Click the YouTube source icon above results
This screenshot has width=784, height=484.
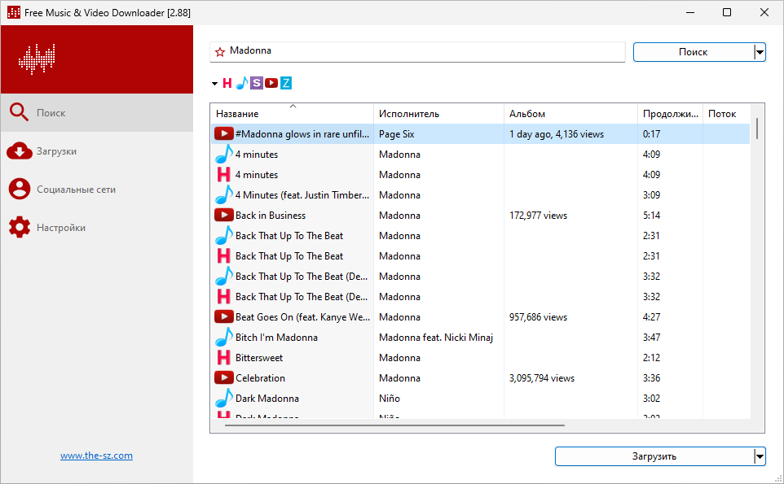pos(271,83)
